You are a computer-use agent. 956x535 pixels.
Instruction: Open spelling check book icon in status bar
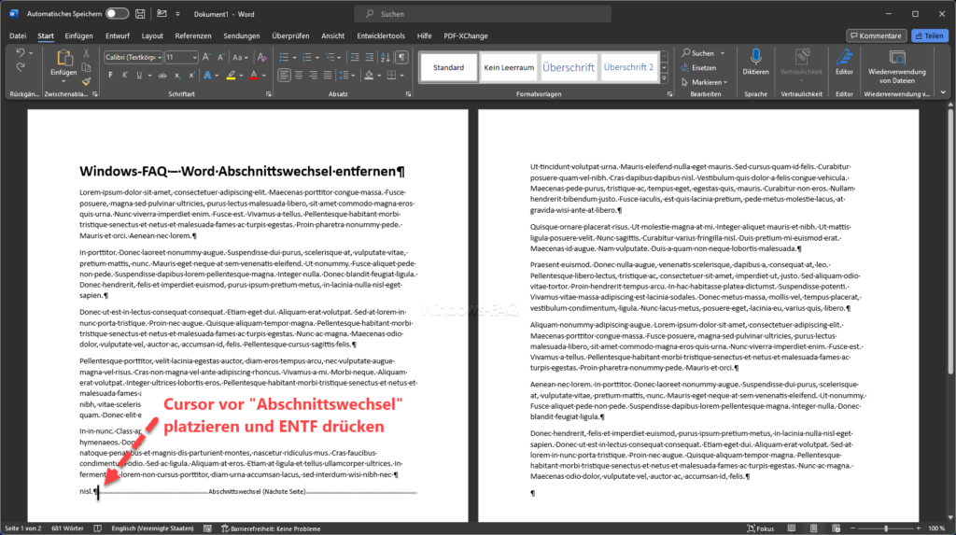[x=97, y=528]
